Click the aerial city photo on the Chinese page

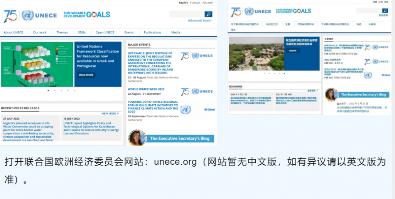pyautogui.click(x=257, y=54)
